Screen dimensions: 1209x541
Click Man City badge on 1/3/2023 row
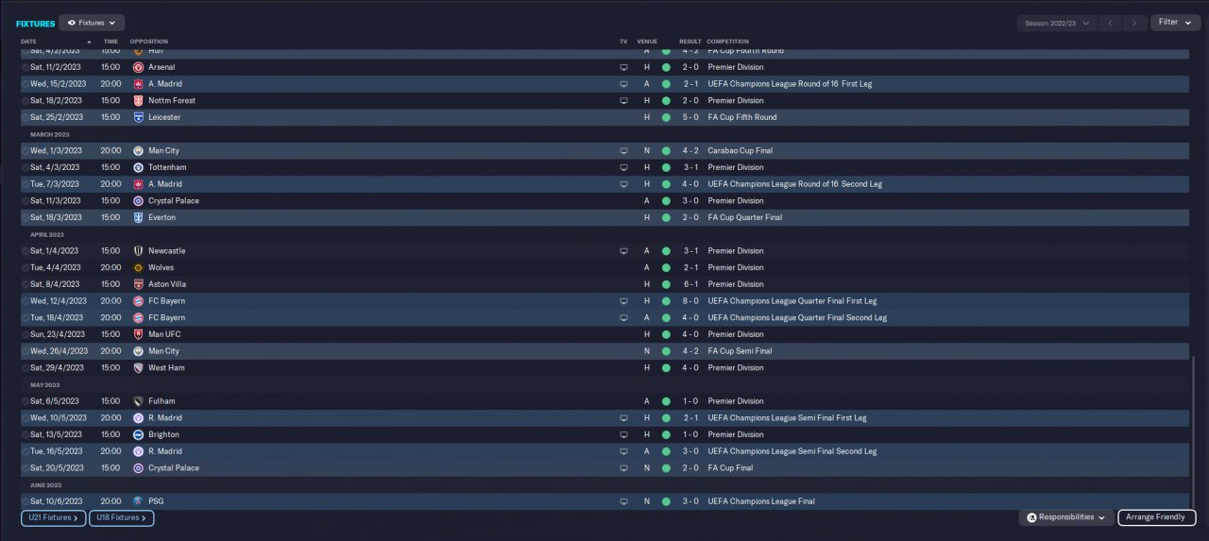139,150
